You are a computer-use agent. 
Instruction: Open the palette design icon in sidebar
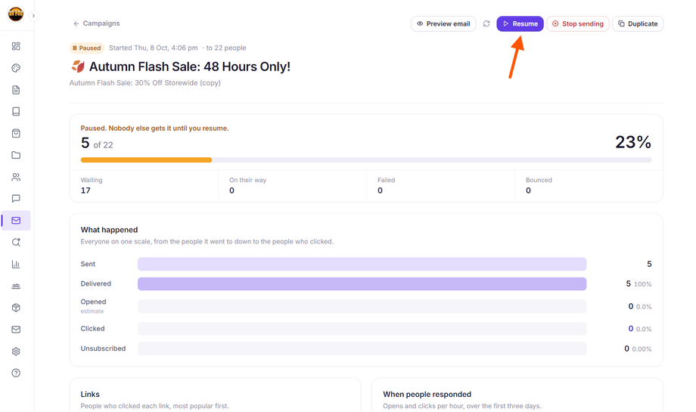click(x=16, y=68)
